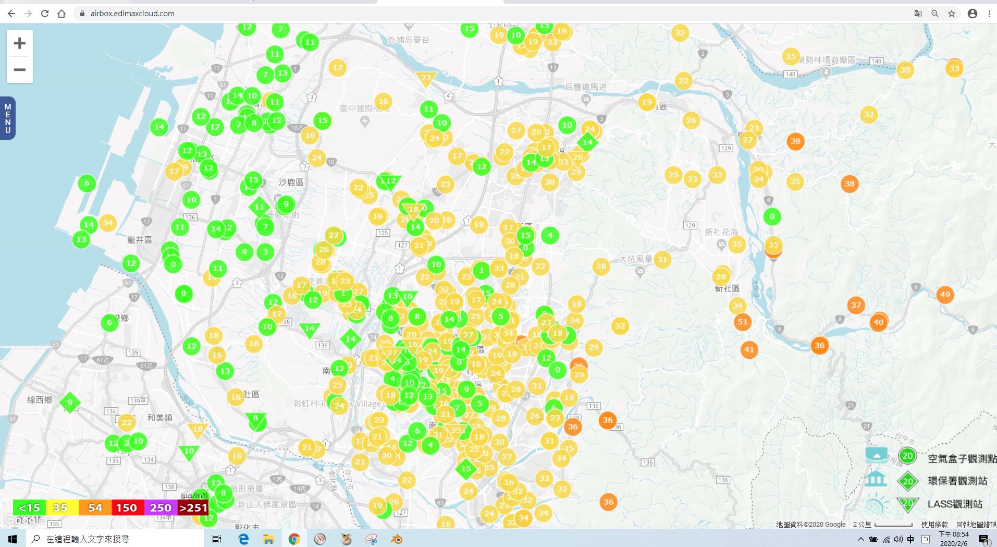This screenshot has width=997, height=547.
Task: Zoom in on the map
Action: [x=19, y=43]
